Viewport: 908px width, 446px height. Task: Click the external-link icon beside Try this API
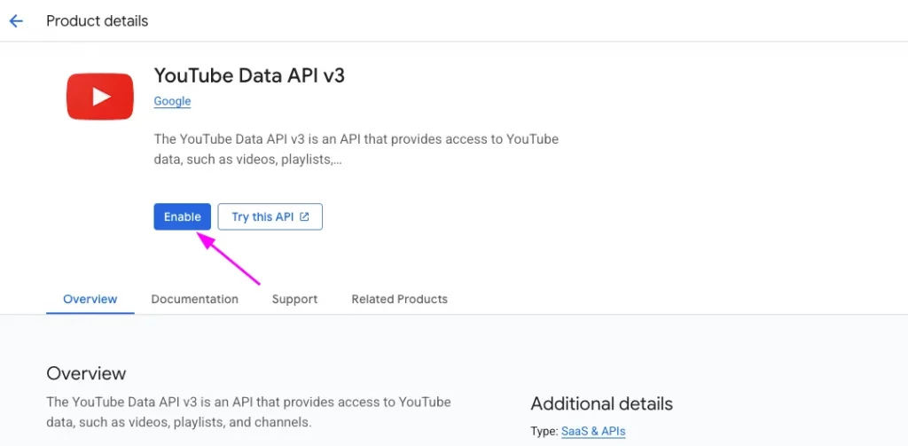coord(304,217)
